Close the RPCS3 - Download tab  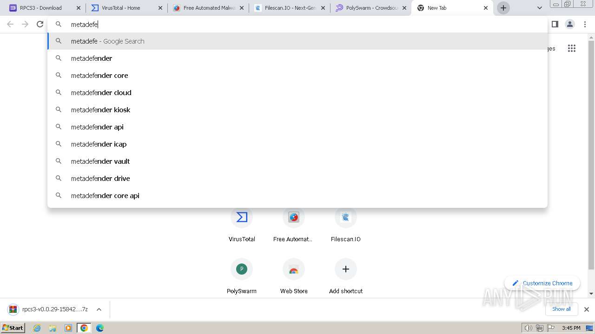coord(79,8)
